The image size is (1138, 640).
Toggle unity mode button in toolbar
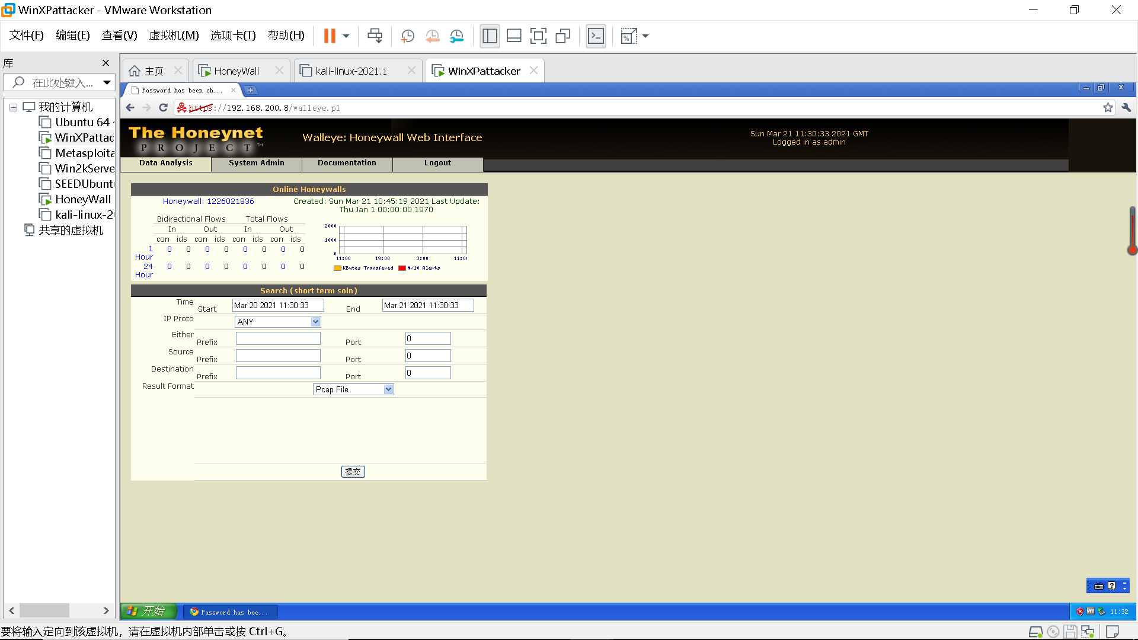pos(562,36)
